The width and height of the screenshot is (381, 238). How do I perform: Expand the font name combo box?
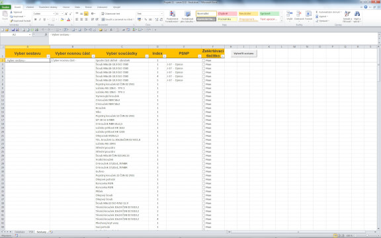click(54, 14)
